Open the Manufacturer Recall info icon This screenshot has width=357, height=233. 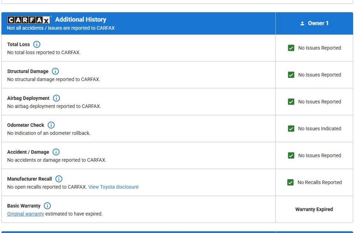pos(59,179)
